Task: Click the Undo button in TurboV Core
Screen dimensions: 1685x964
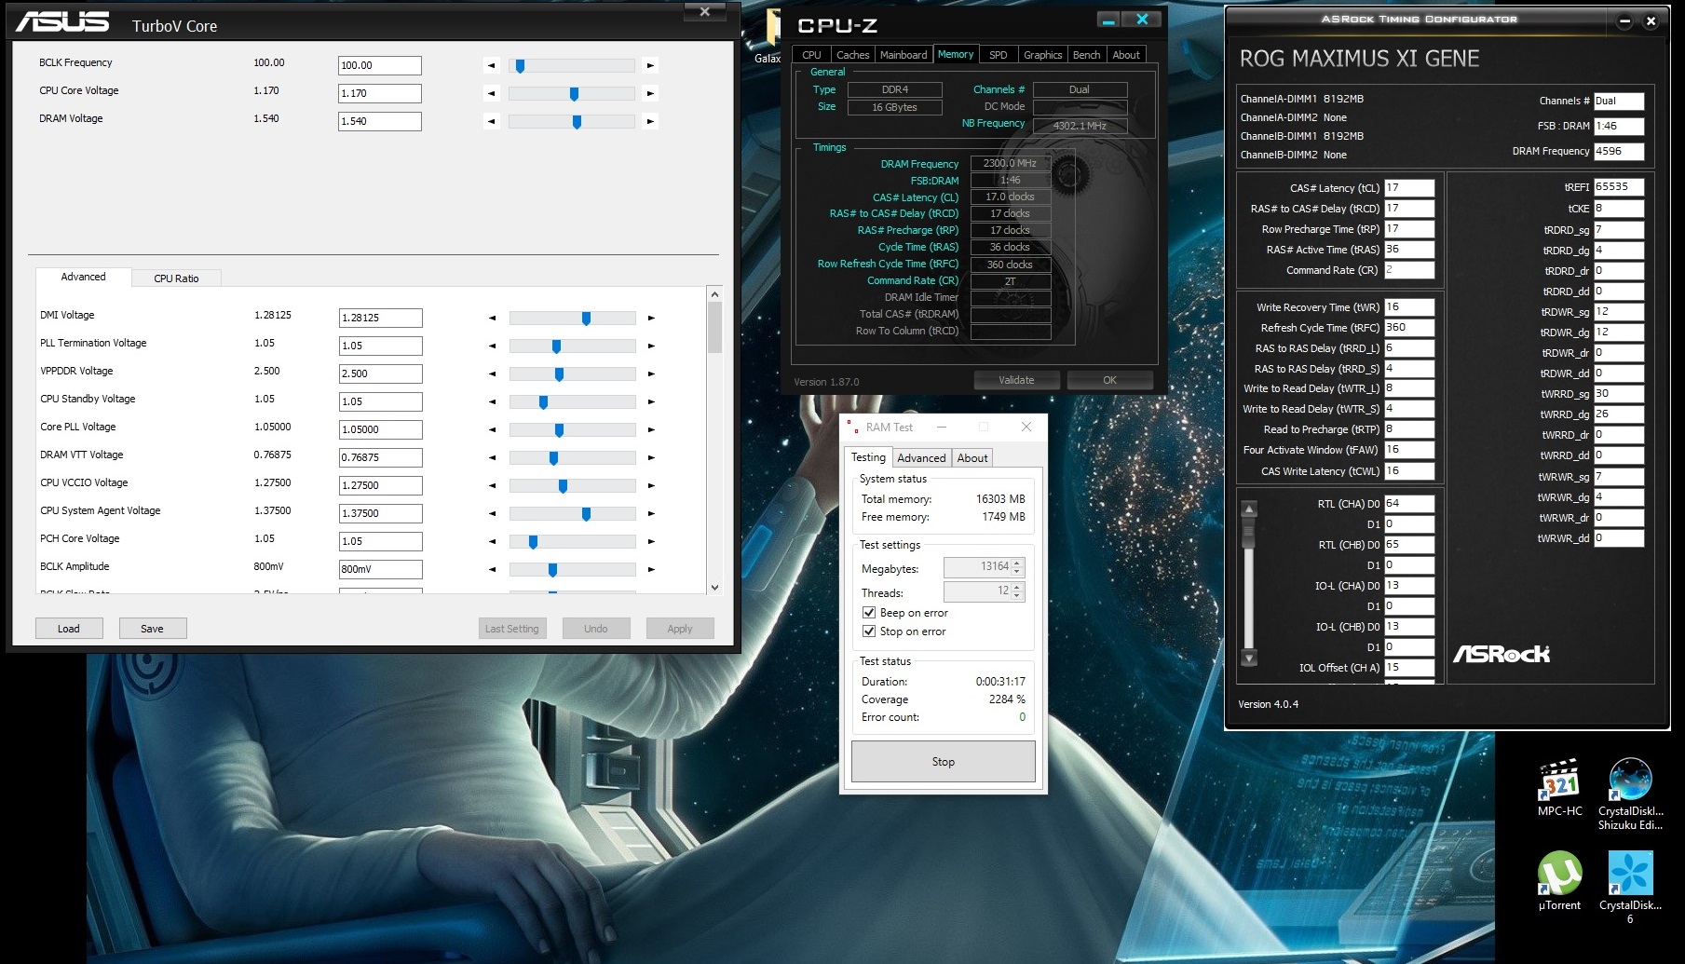Action: (596, 629)
